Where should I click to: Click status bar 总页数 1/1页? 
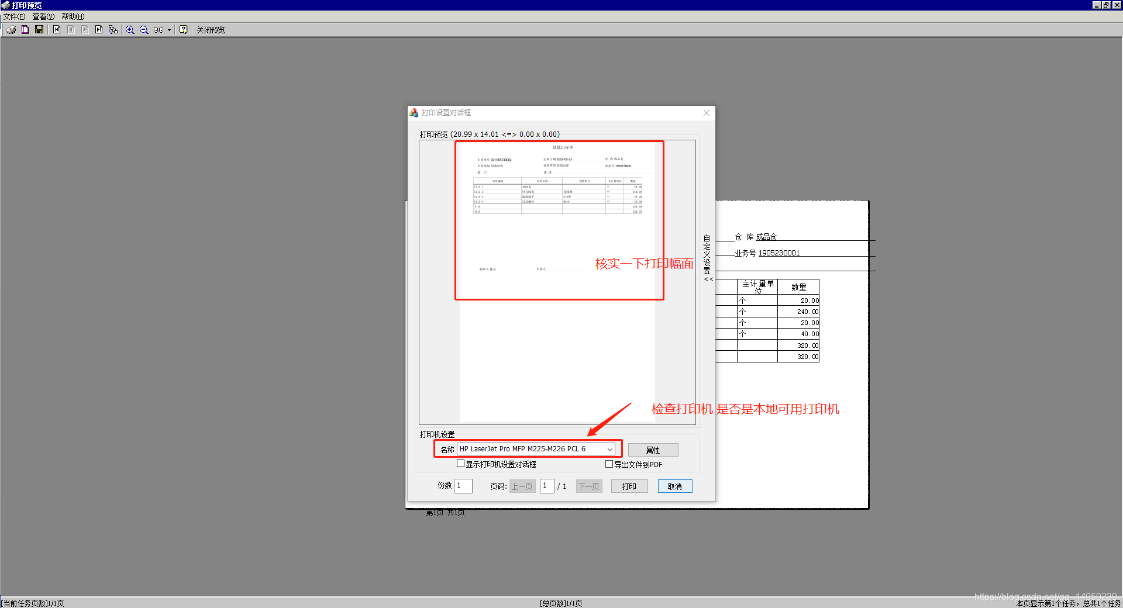[x=561, y=603]
